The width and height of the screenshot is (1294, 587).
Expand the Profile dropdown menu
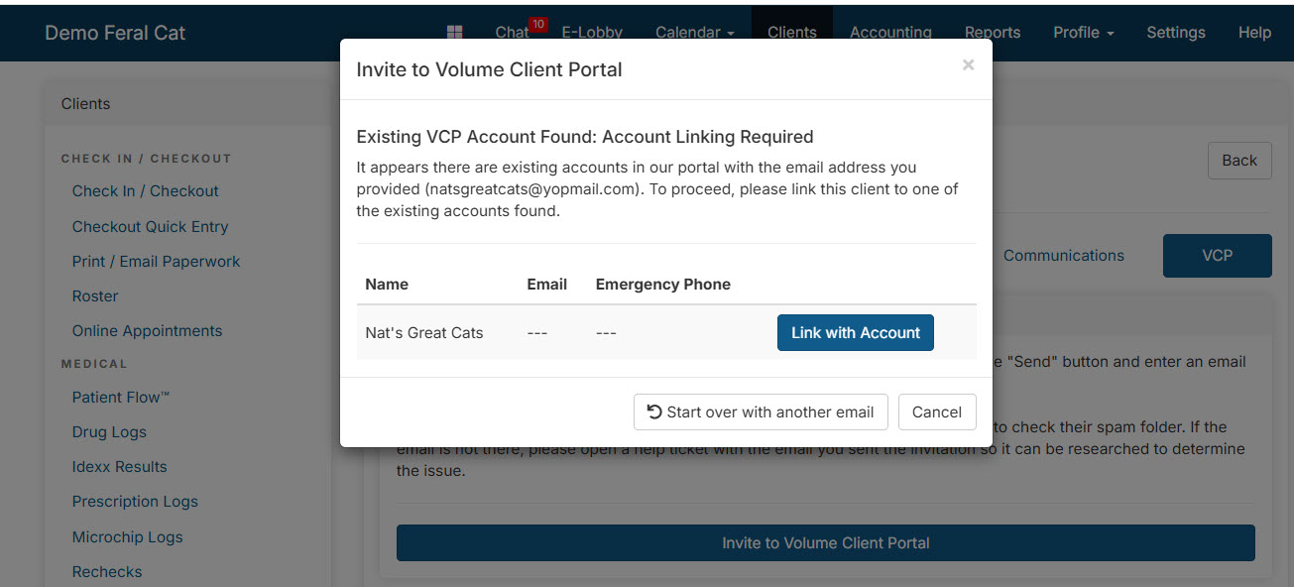pos(1084,33)
